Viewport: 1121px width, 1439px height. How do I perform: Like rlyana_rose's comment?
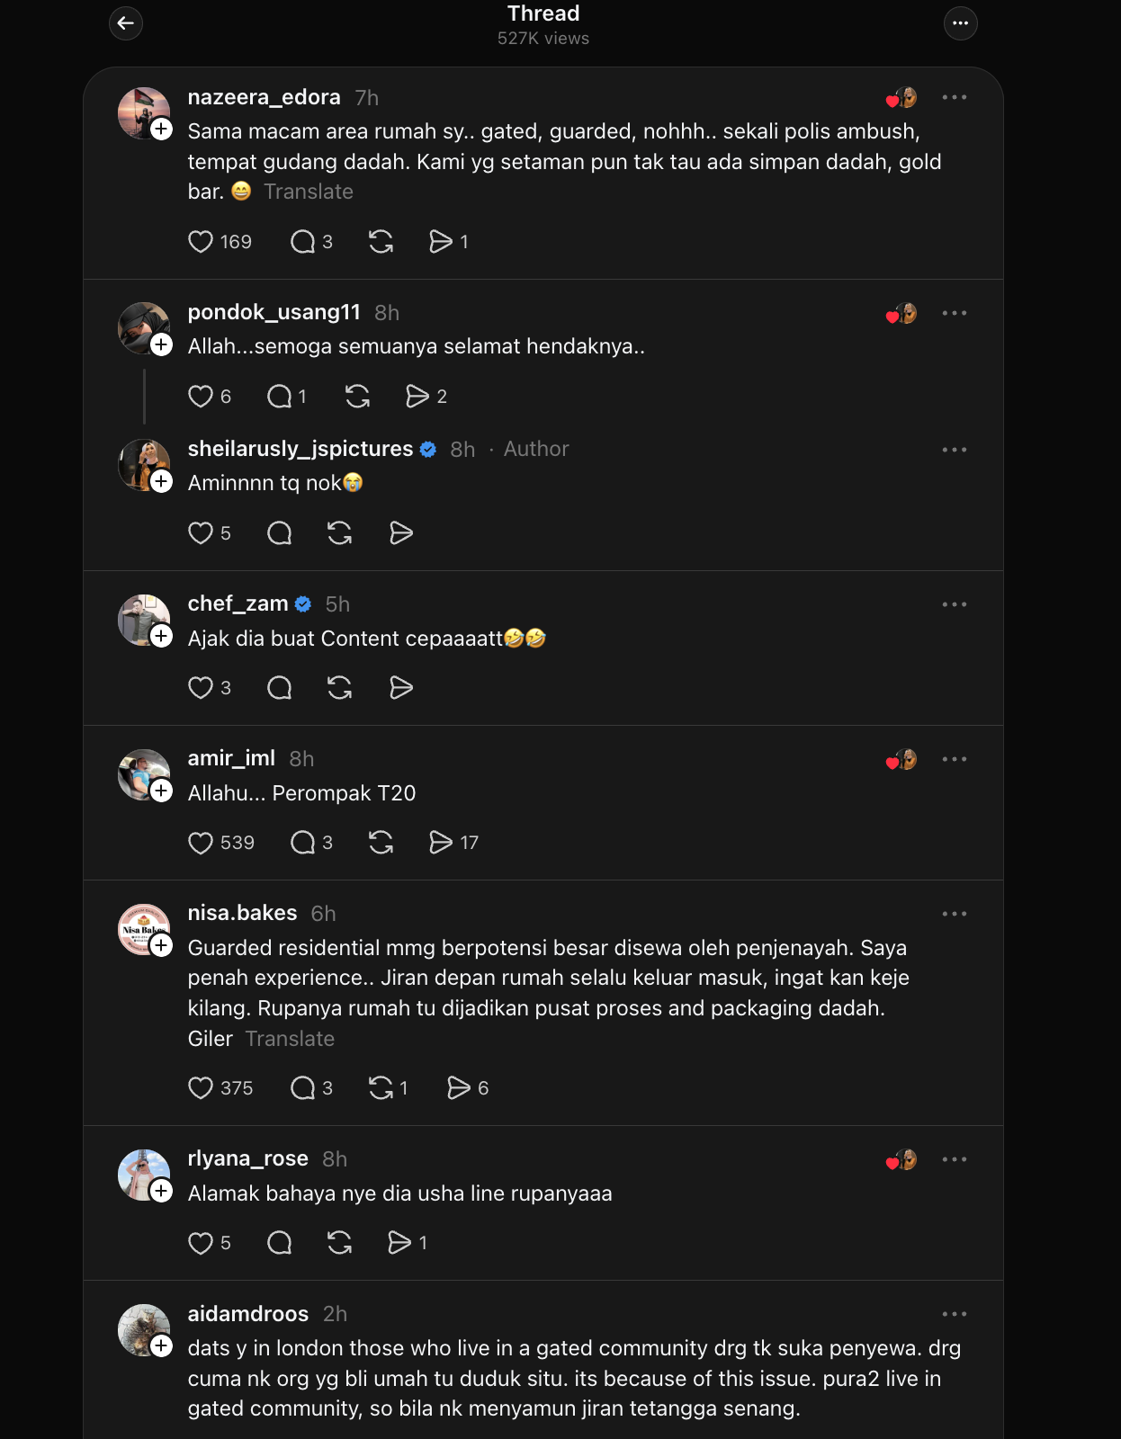pos(201,1243)
